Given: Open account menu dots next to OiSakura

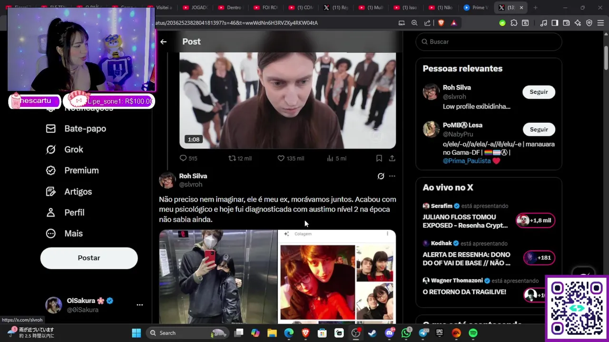Looking at the screenshot, I should 139,305.
